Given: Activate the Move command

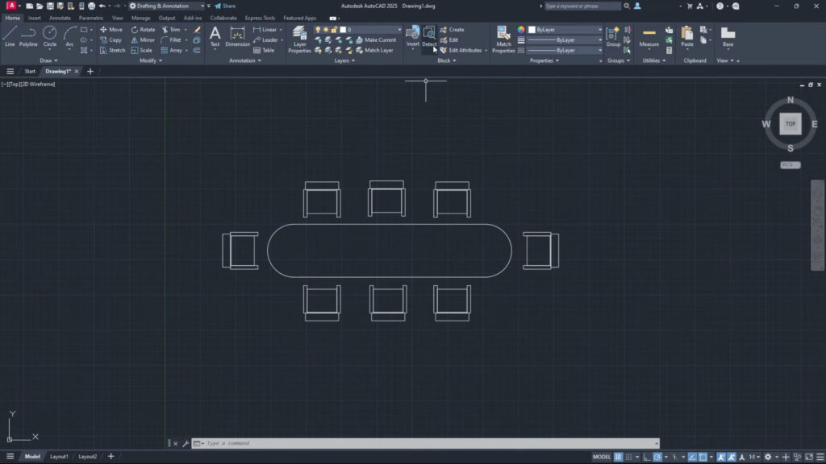Looking at the screenshot, I should pyautogui.click(x=111, y=30).
